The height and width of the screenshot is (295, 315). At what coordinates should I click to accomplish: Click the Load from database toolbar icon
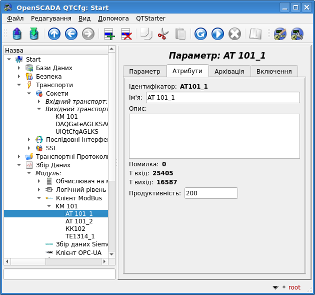click(x=17, y=34)
